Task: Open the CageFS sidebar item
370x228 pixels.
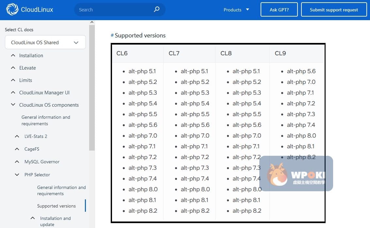Action: [x=31, y=149]
